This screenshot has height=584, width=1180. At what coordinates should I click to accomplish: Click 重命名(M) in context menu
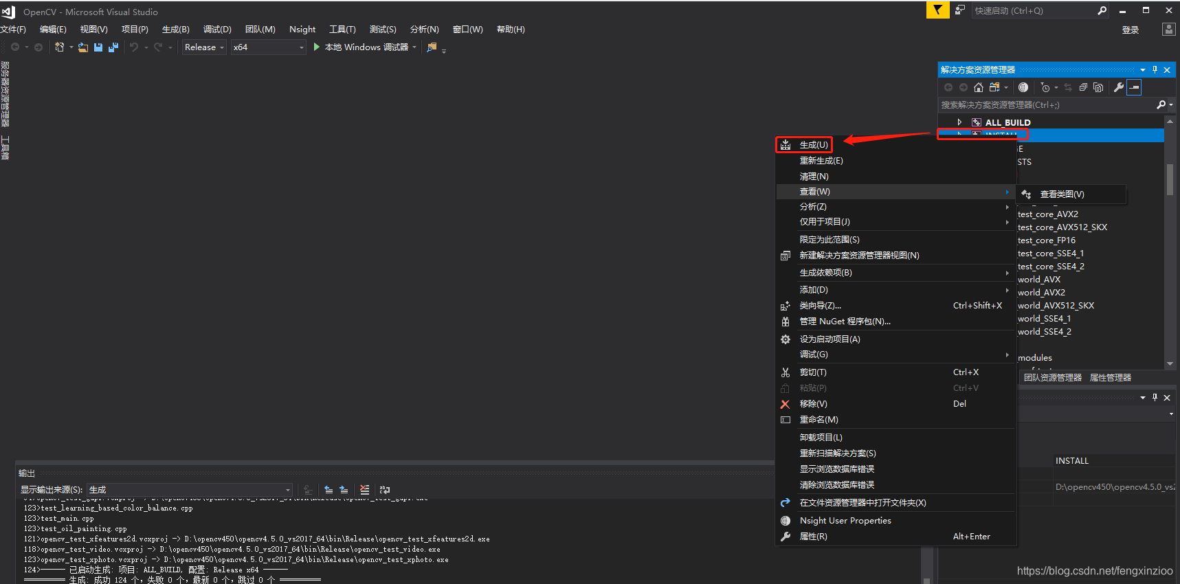[x=895, y=420]
